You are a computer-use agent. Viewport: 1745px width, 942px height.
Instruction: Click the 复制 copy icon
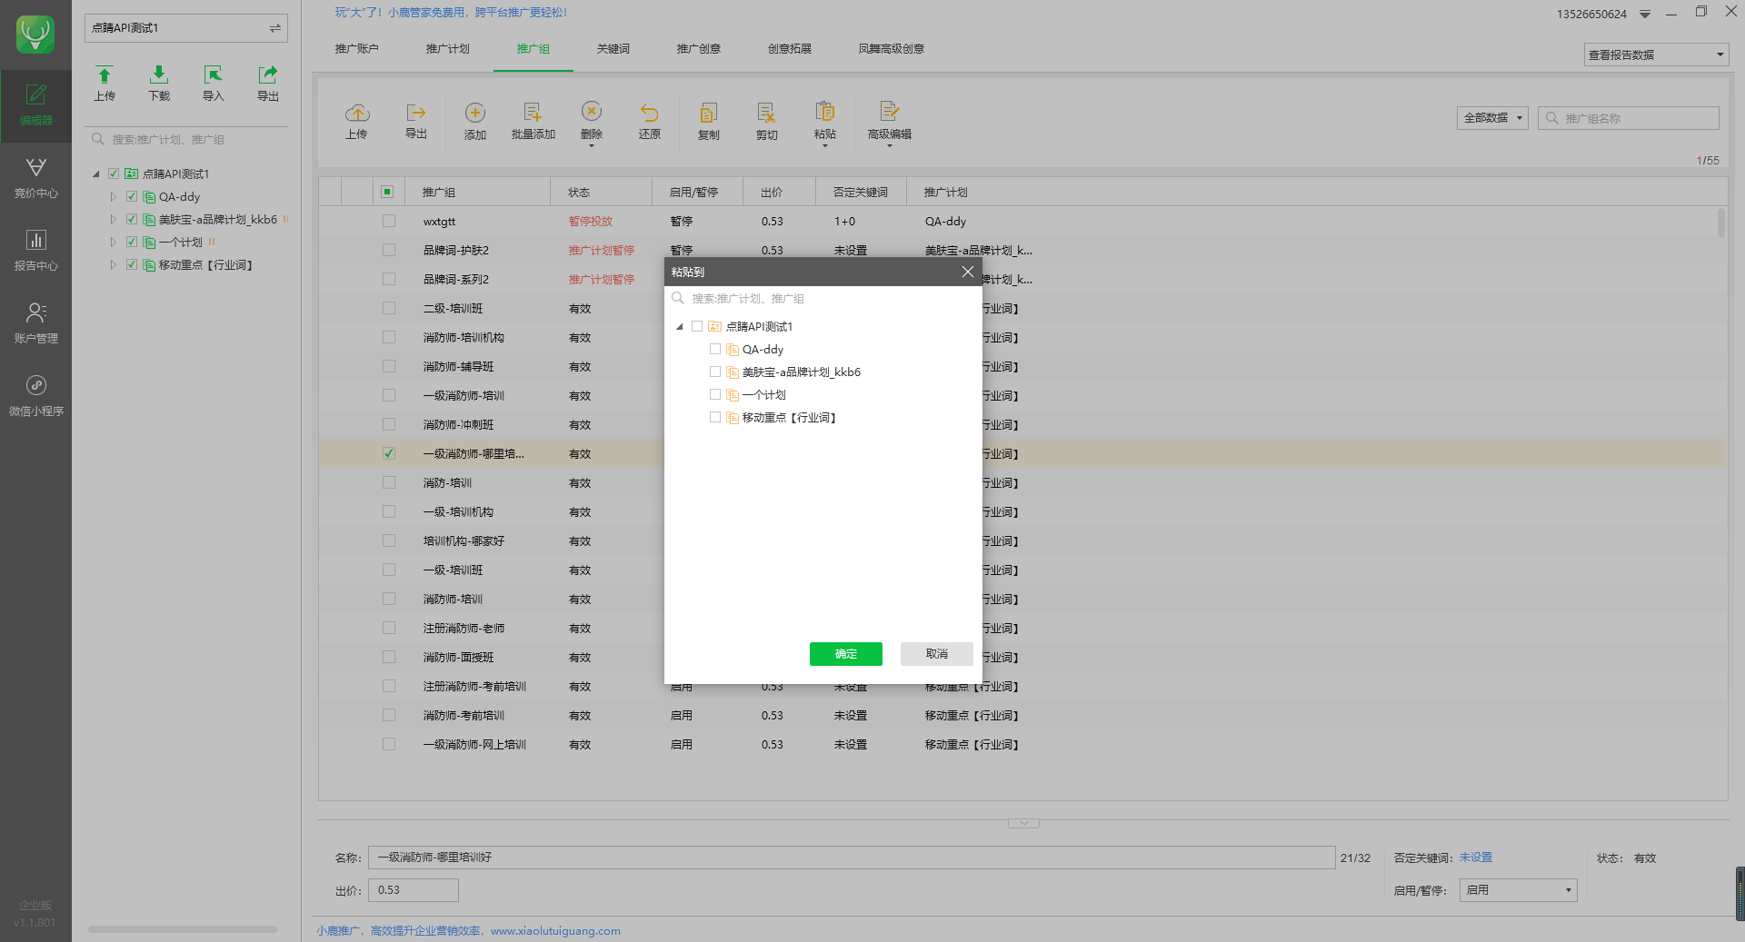click(708, 121)
